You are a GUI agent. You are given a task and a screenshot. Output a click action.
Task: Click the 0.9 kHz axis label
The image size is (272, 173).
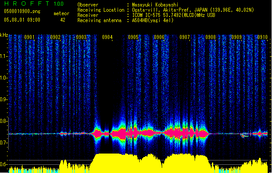point(3,99)
